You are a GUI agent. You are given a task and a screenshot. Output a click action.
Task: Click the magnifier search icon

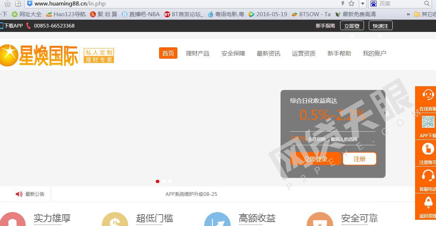point(427,4)
